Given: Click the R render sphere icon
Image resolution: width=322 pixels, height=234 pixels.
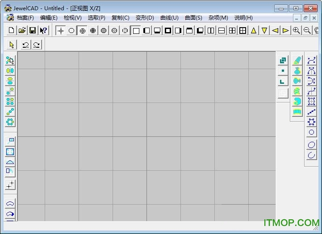Looking at the screenshot, I should (125, 30).
